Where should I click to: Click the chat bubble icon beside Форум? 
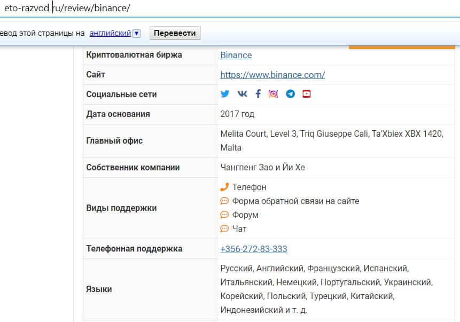224,215
